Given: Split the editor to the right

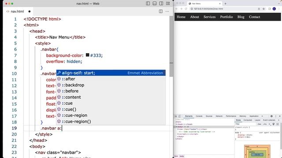Looking at the screenshot, I should (x=160, y=11).
